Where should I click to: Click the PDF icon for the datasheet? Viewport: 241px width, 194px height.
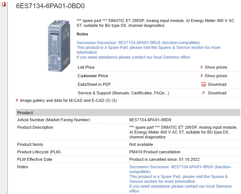click(204, 85)
